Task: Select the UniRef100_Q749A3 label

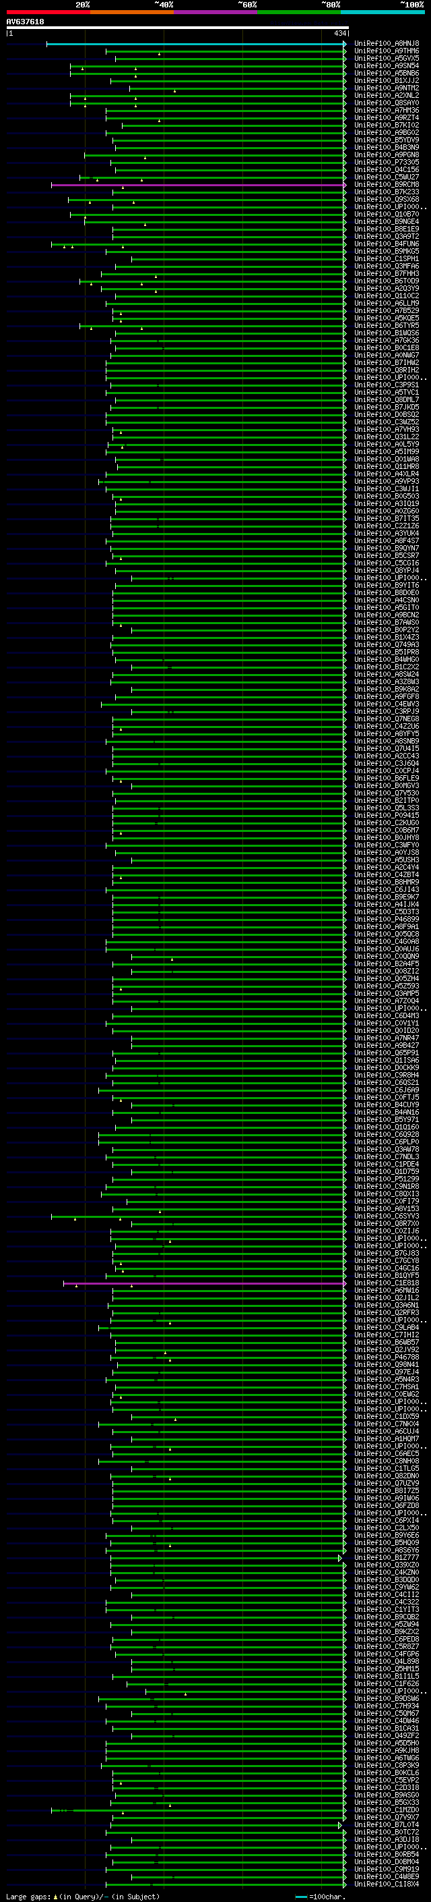Action: (x=387, y=645)
